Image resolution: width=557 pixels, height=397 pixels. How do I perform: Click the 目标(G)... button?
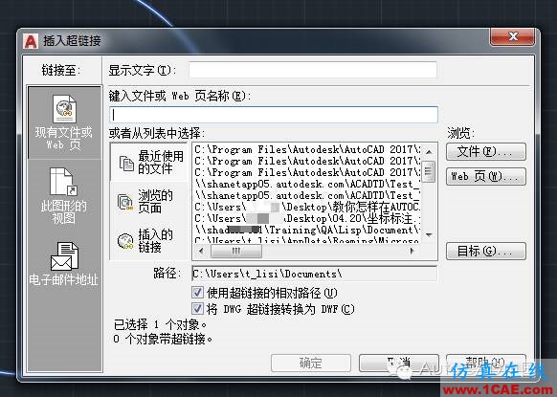coord(486,251)
